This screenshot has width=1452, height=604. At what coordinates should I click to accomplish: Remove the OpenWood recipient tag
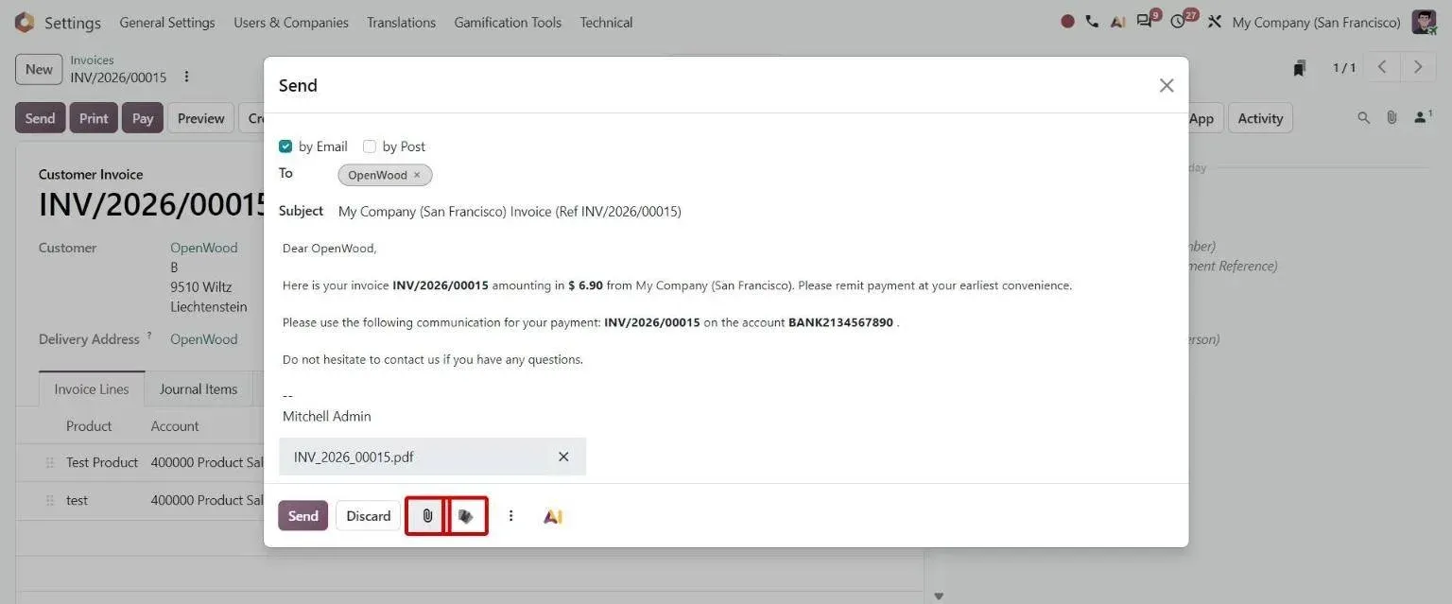point(417,175)
